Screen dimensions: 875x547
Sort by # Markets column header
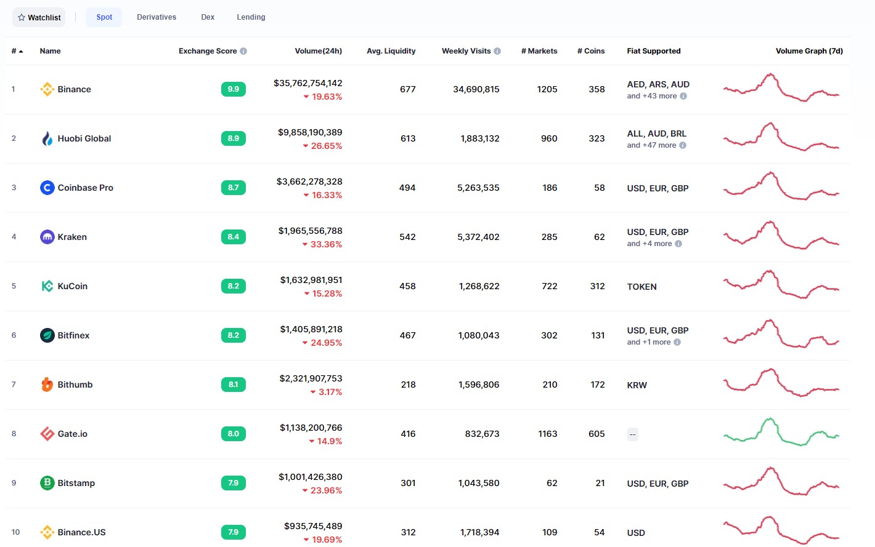(539, 51)
